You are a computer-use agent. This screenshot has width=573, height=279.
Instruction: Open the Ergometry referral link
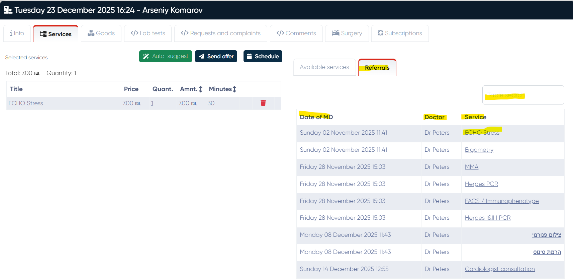click(479, 150)
